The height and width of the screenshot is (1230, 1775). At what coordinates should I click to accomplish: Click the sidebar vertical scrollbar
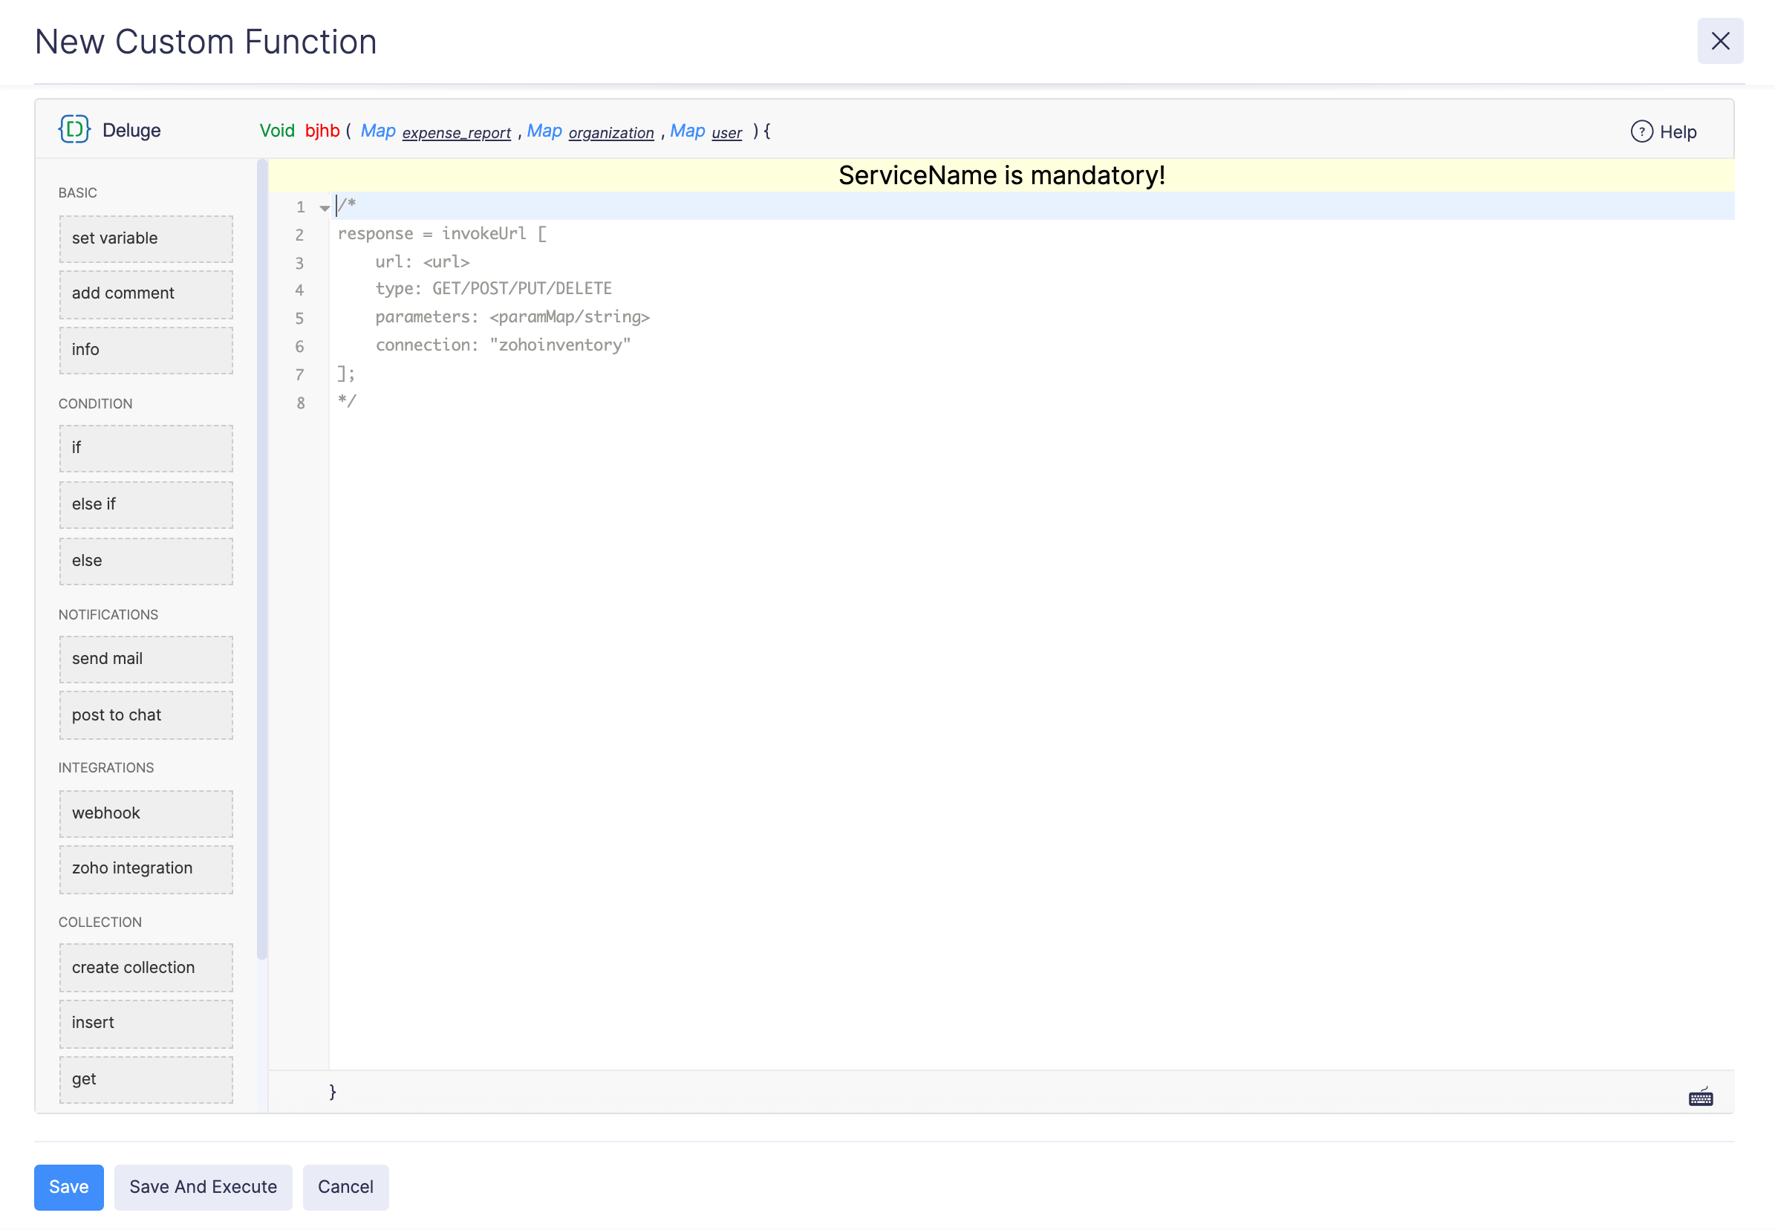pyautogui.click(x=262, y=559)
